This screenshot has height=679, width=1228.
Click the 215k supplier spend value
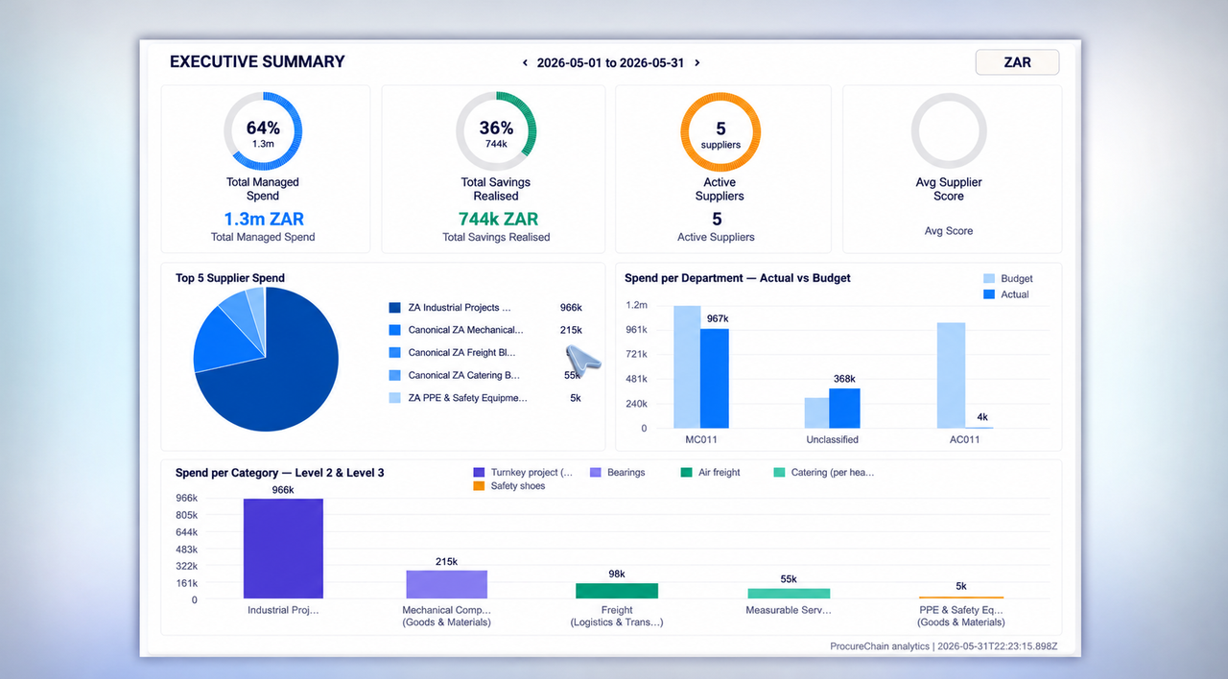click(571, 330)
